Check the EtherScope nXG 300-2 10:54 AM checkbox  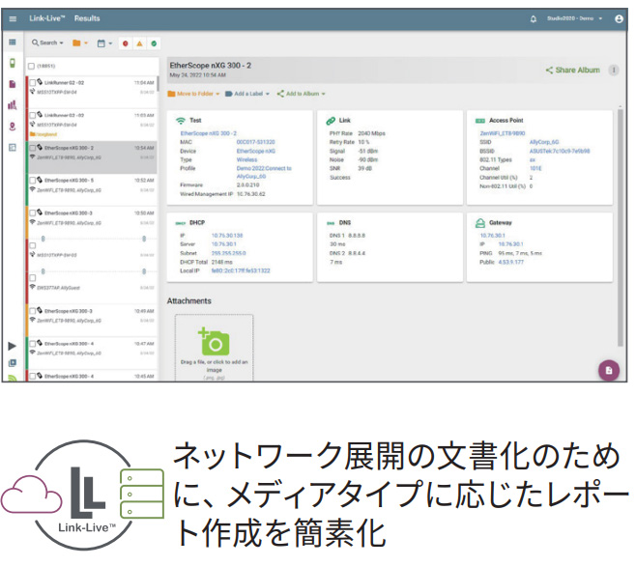33,148
